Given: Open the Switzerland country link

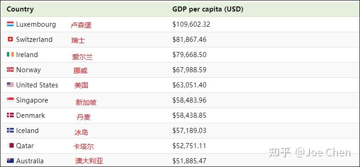Looking at the screenshot, I should click(x=34, y=39).
